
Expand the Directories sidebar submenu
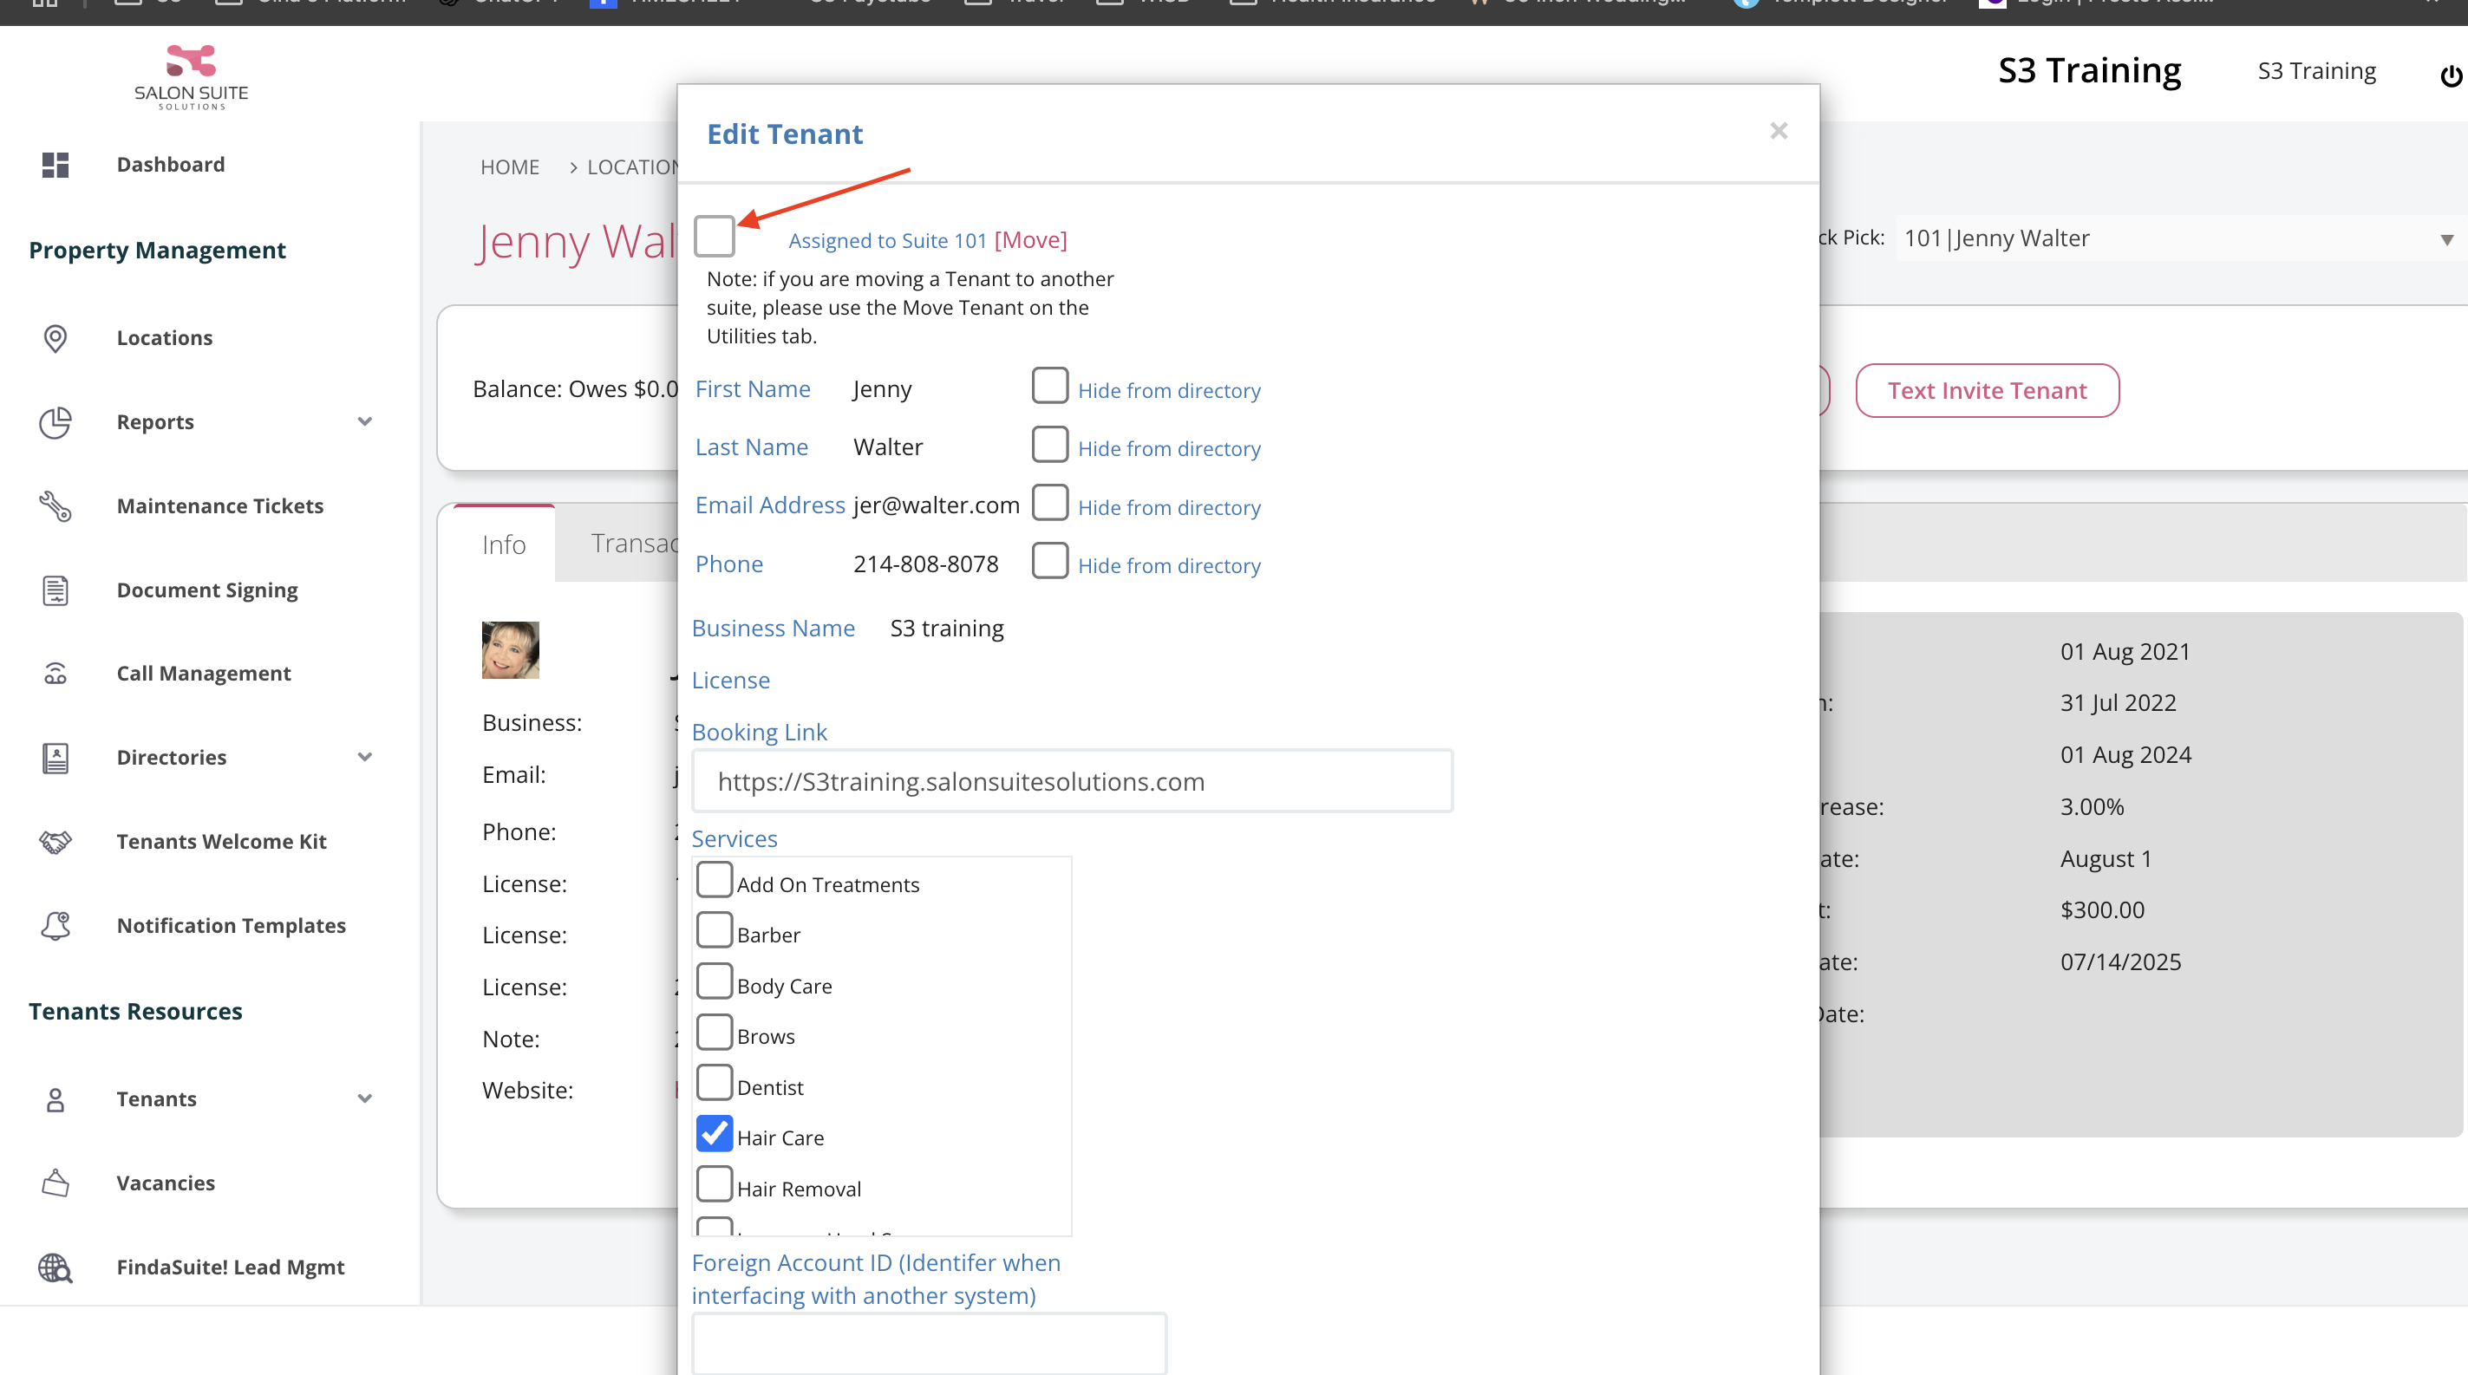point(365,757)
